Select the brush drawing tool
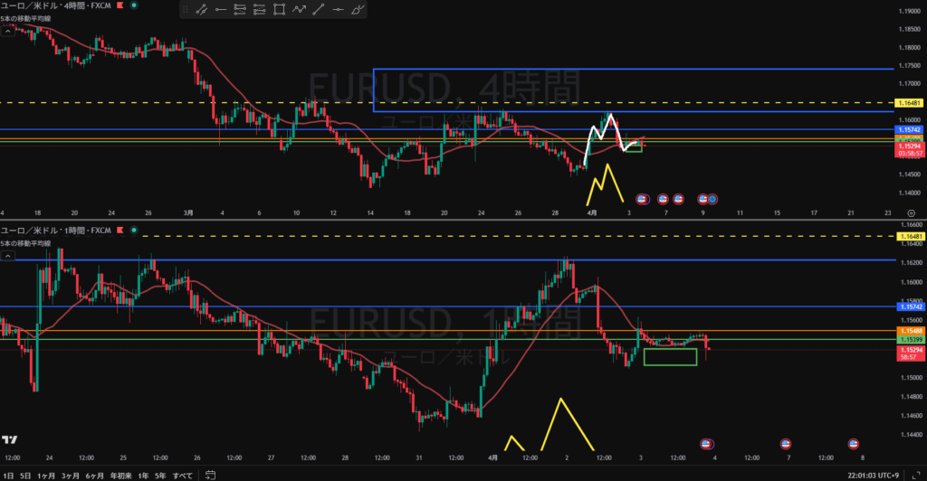This screenshot has height=481, width=927. click(x=358, y=10)
